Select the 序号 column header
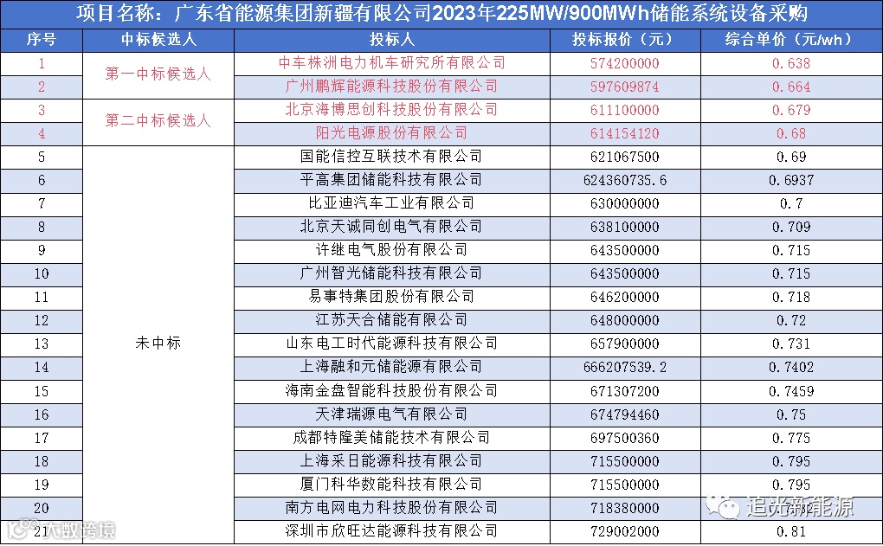 tap(41, 40)
